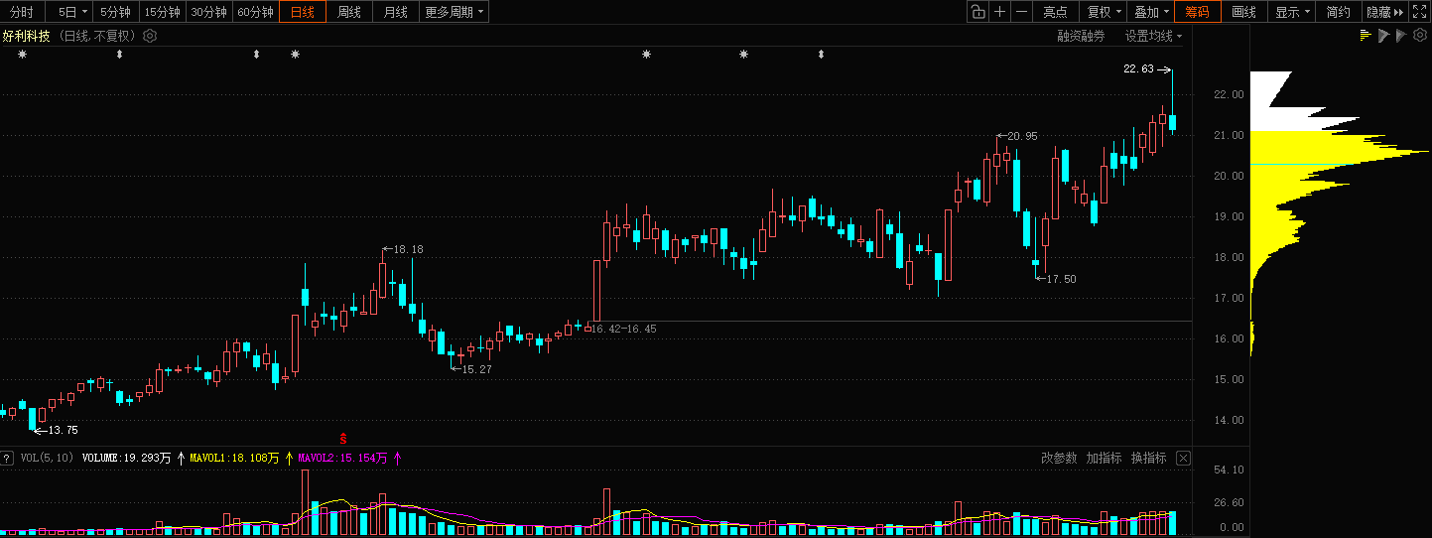The image size is (1432, 538).
Task: Switch to 周线 weekly tab
Action: (349, 12)
